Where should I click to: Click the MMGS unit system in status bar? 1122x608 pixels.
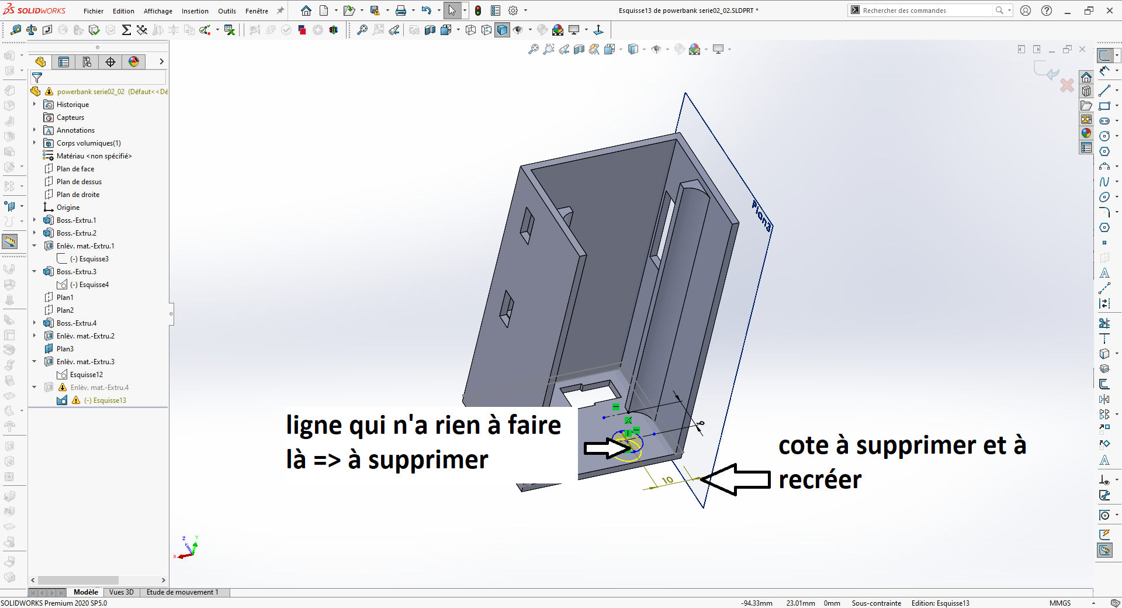[x=1060, y=603]
